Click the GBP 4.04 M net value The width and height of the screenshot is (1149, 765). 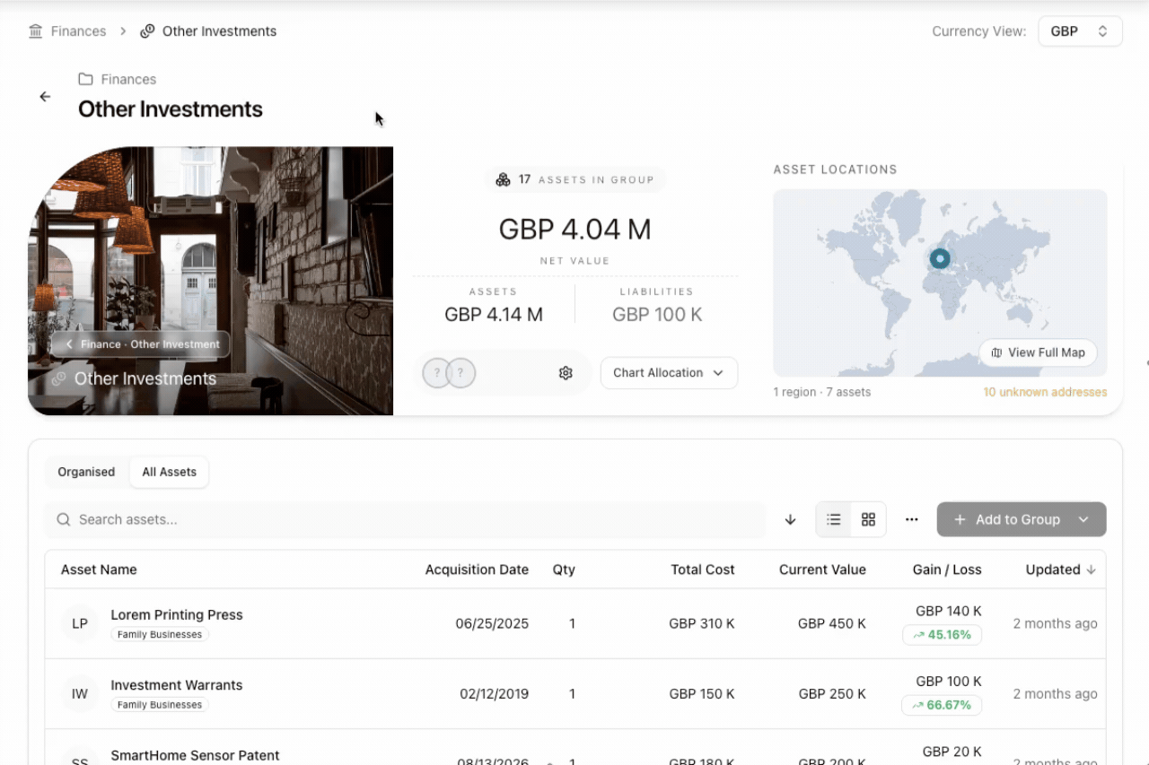tap(574, 230)
